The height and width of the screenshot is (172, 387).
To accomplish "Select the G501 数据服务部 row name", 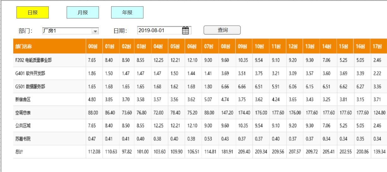I will 30,86.
